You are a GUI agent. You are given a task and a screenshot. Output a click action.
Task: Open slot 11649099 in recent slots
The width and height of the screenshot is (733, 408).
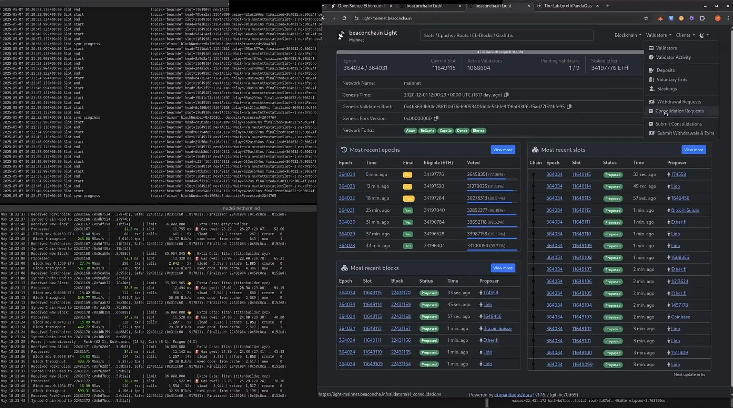coord(582,364)
